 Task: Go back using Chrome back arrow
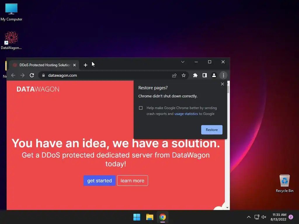coord(13,76)
